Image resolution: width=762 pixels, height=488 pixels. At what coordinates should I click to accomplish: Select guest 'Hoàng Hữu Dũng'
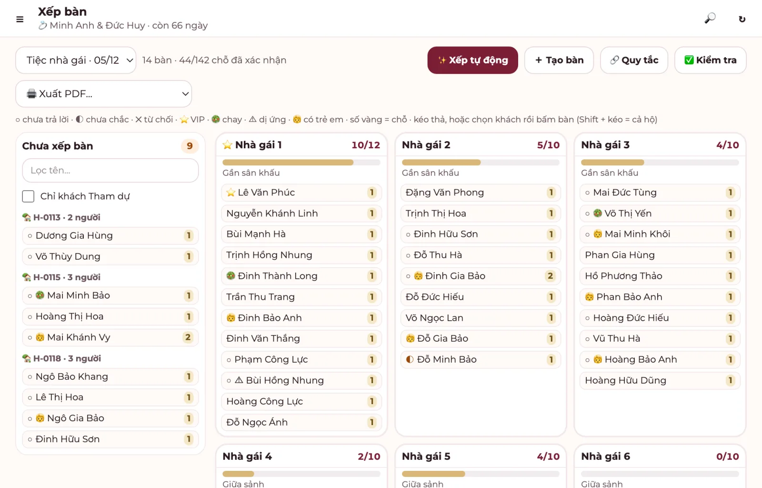coord(660,380)
